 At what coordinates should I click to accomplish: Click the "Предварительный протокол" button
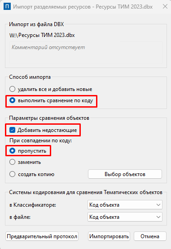pos(42,236)
